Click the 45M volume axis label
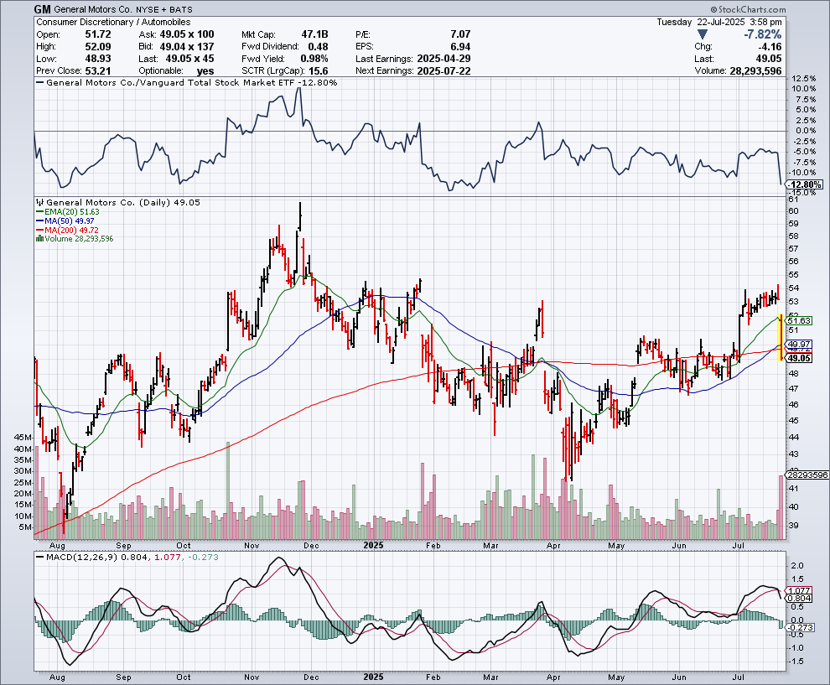830x685 pixels. pos(23,438)
